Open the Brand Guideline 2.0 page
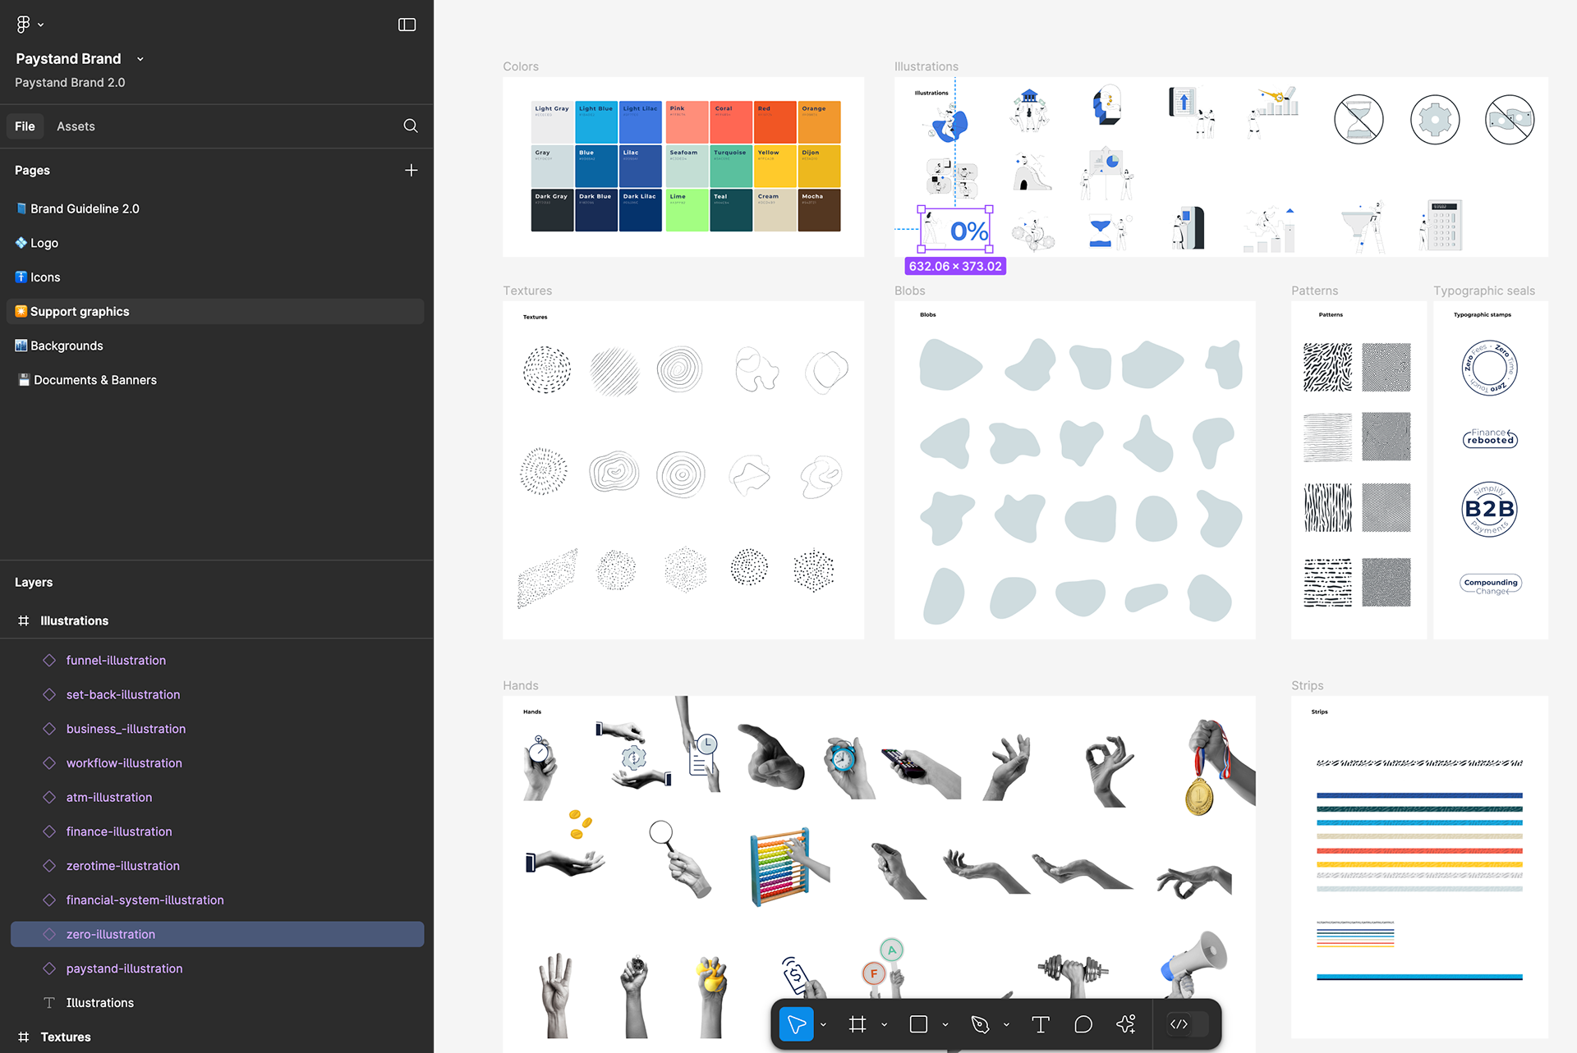The height and width of the screenshot is (1053, 1577). [215, 208]
